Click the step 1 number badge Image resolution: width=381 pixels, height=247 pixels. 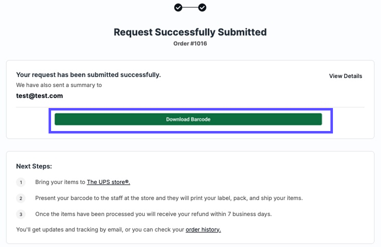tap(21, 182)
